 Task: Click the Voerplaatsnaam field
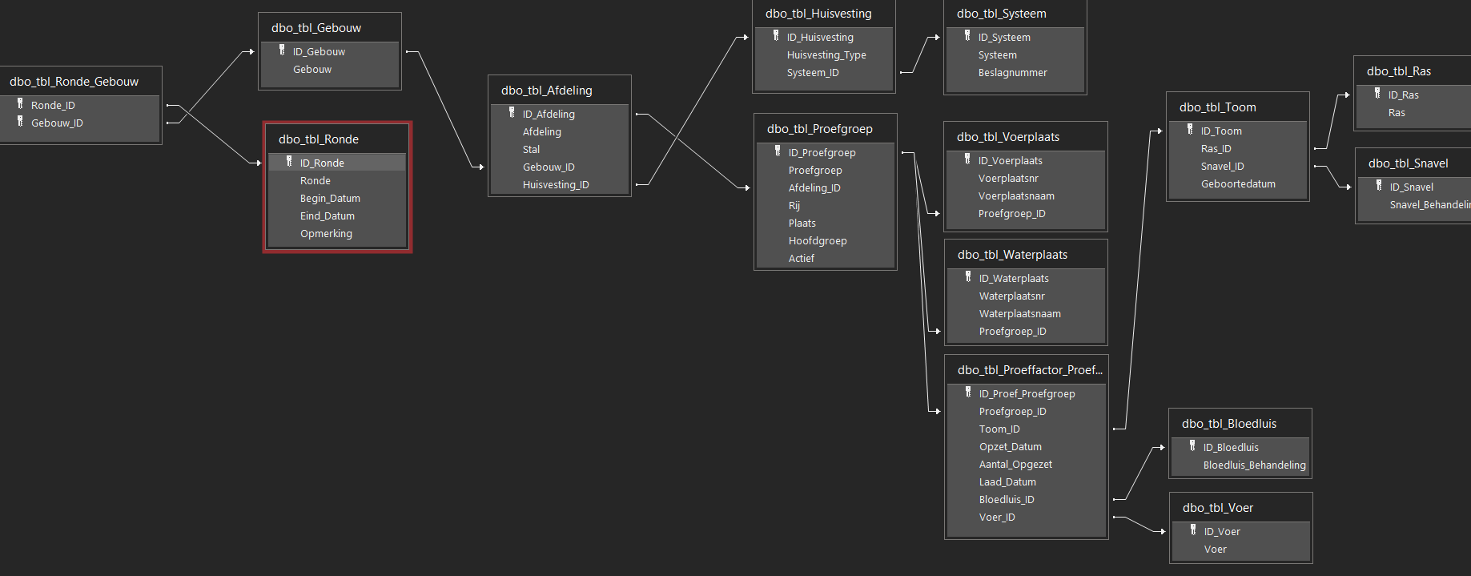(x=1015, y=196)
